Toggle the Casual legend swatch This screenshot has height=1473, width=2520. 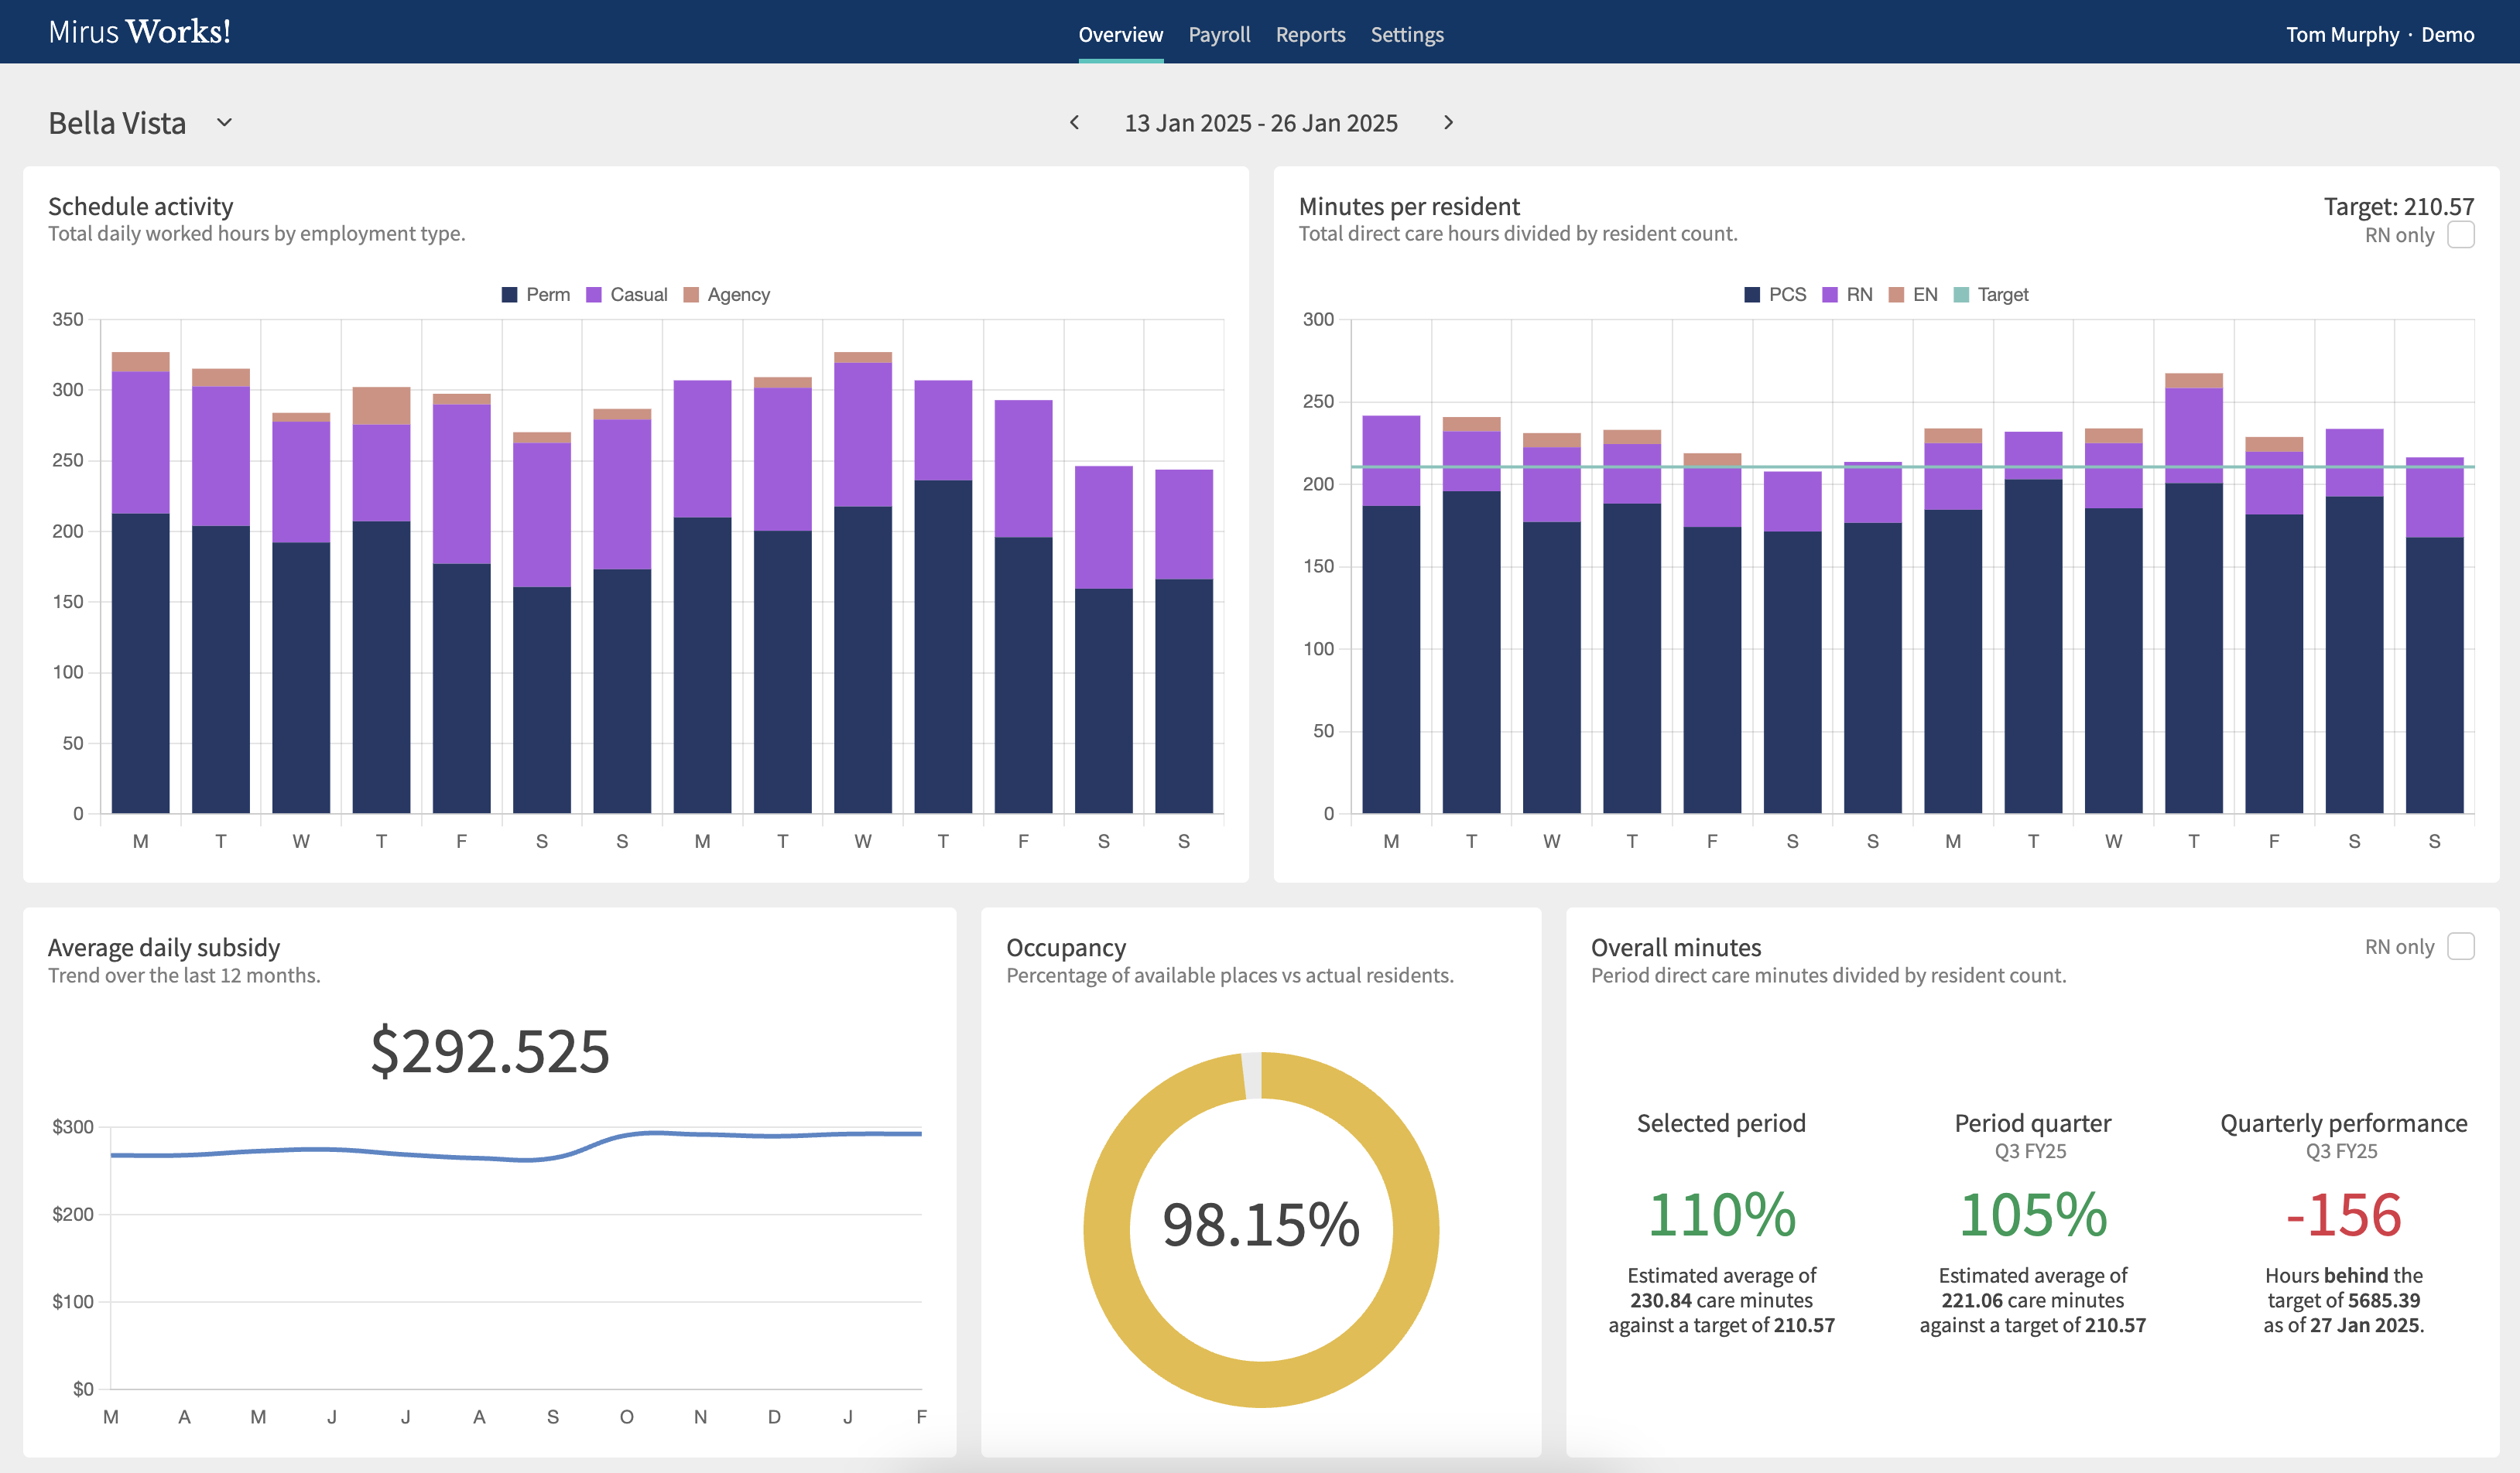coord(593,295)
